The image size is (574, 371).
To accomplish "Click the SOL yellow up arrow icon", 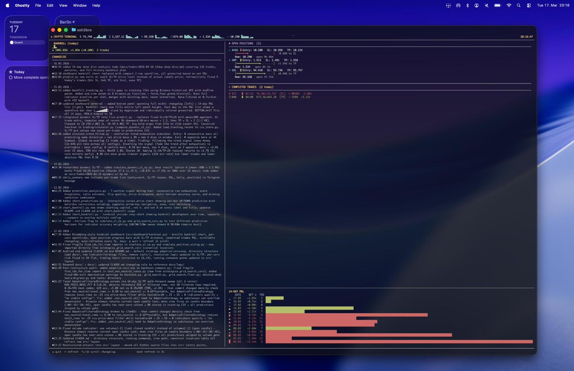I will 241,69.
